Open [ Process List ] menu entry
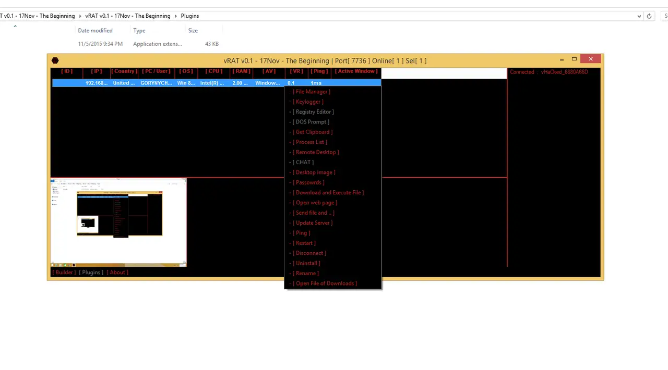 point(310,142)
